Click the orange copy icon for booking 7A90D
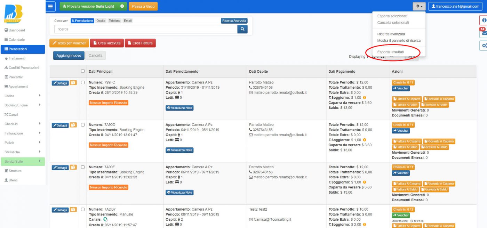 [73, 125]
